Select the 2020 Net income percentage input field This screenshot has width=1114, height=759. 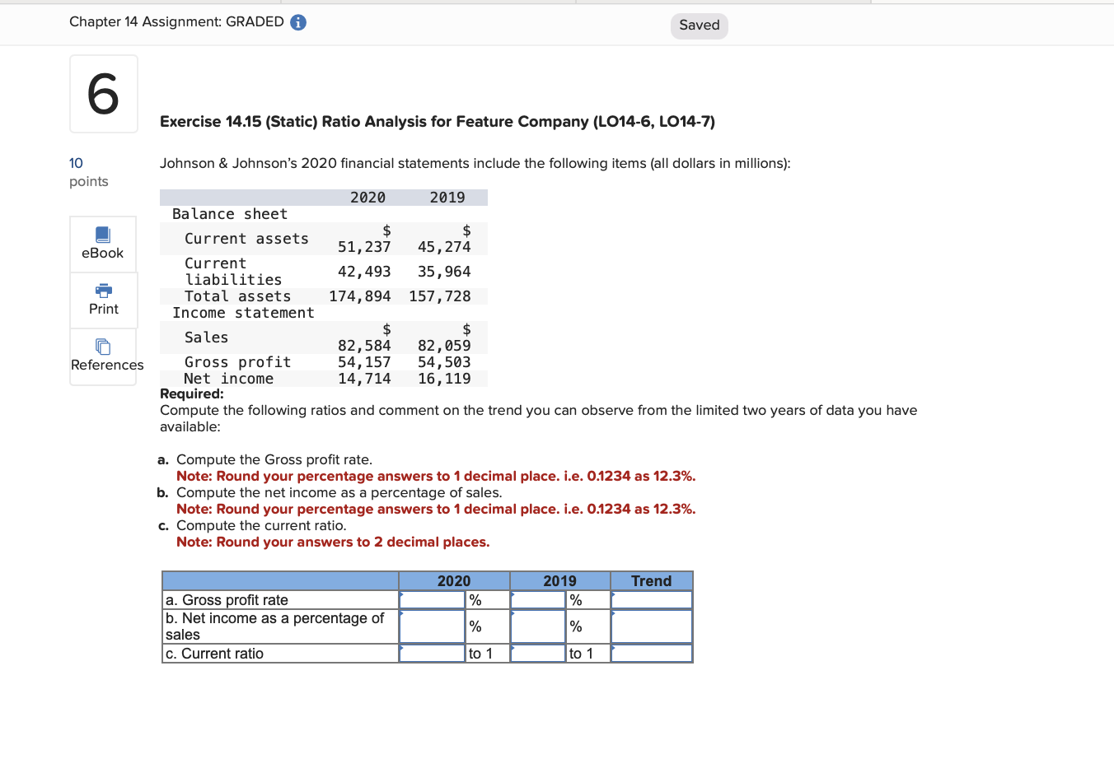432,626
